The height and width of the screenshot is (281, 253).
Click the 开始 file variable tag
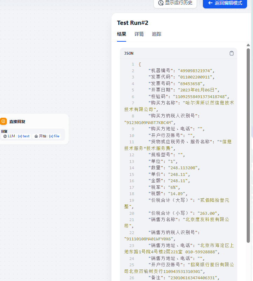(x=47, y=136)
